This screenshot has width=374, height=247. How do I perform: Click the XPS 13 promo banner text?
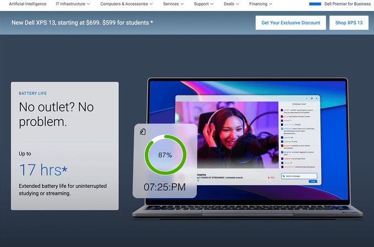pos(82,23)
